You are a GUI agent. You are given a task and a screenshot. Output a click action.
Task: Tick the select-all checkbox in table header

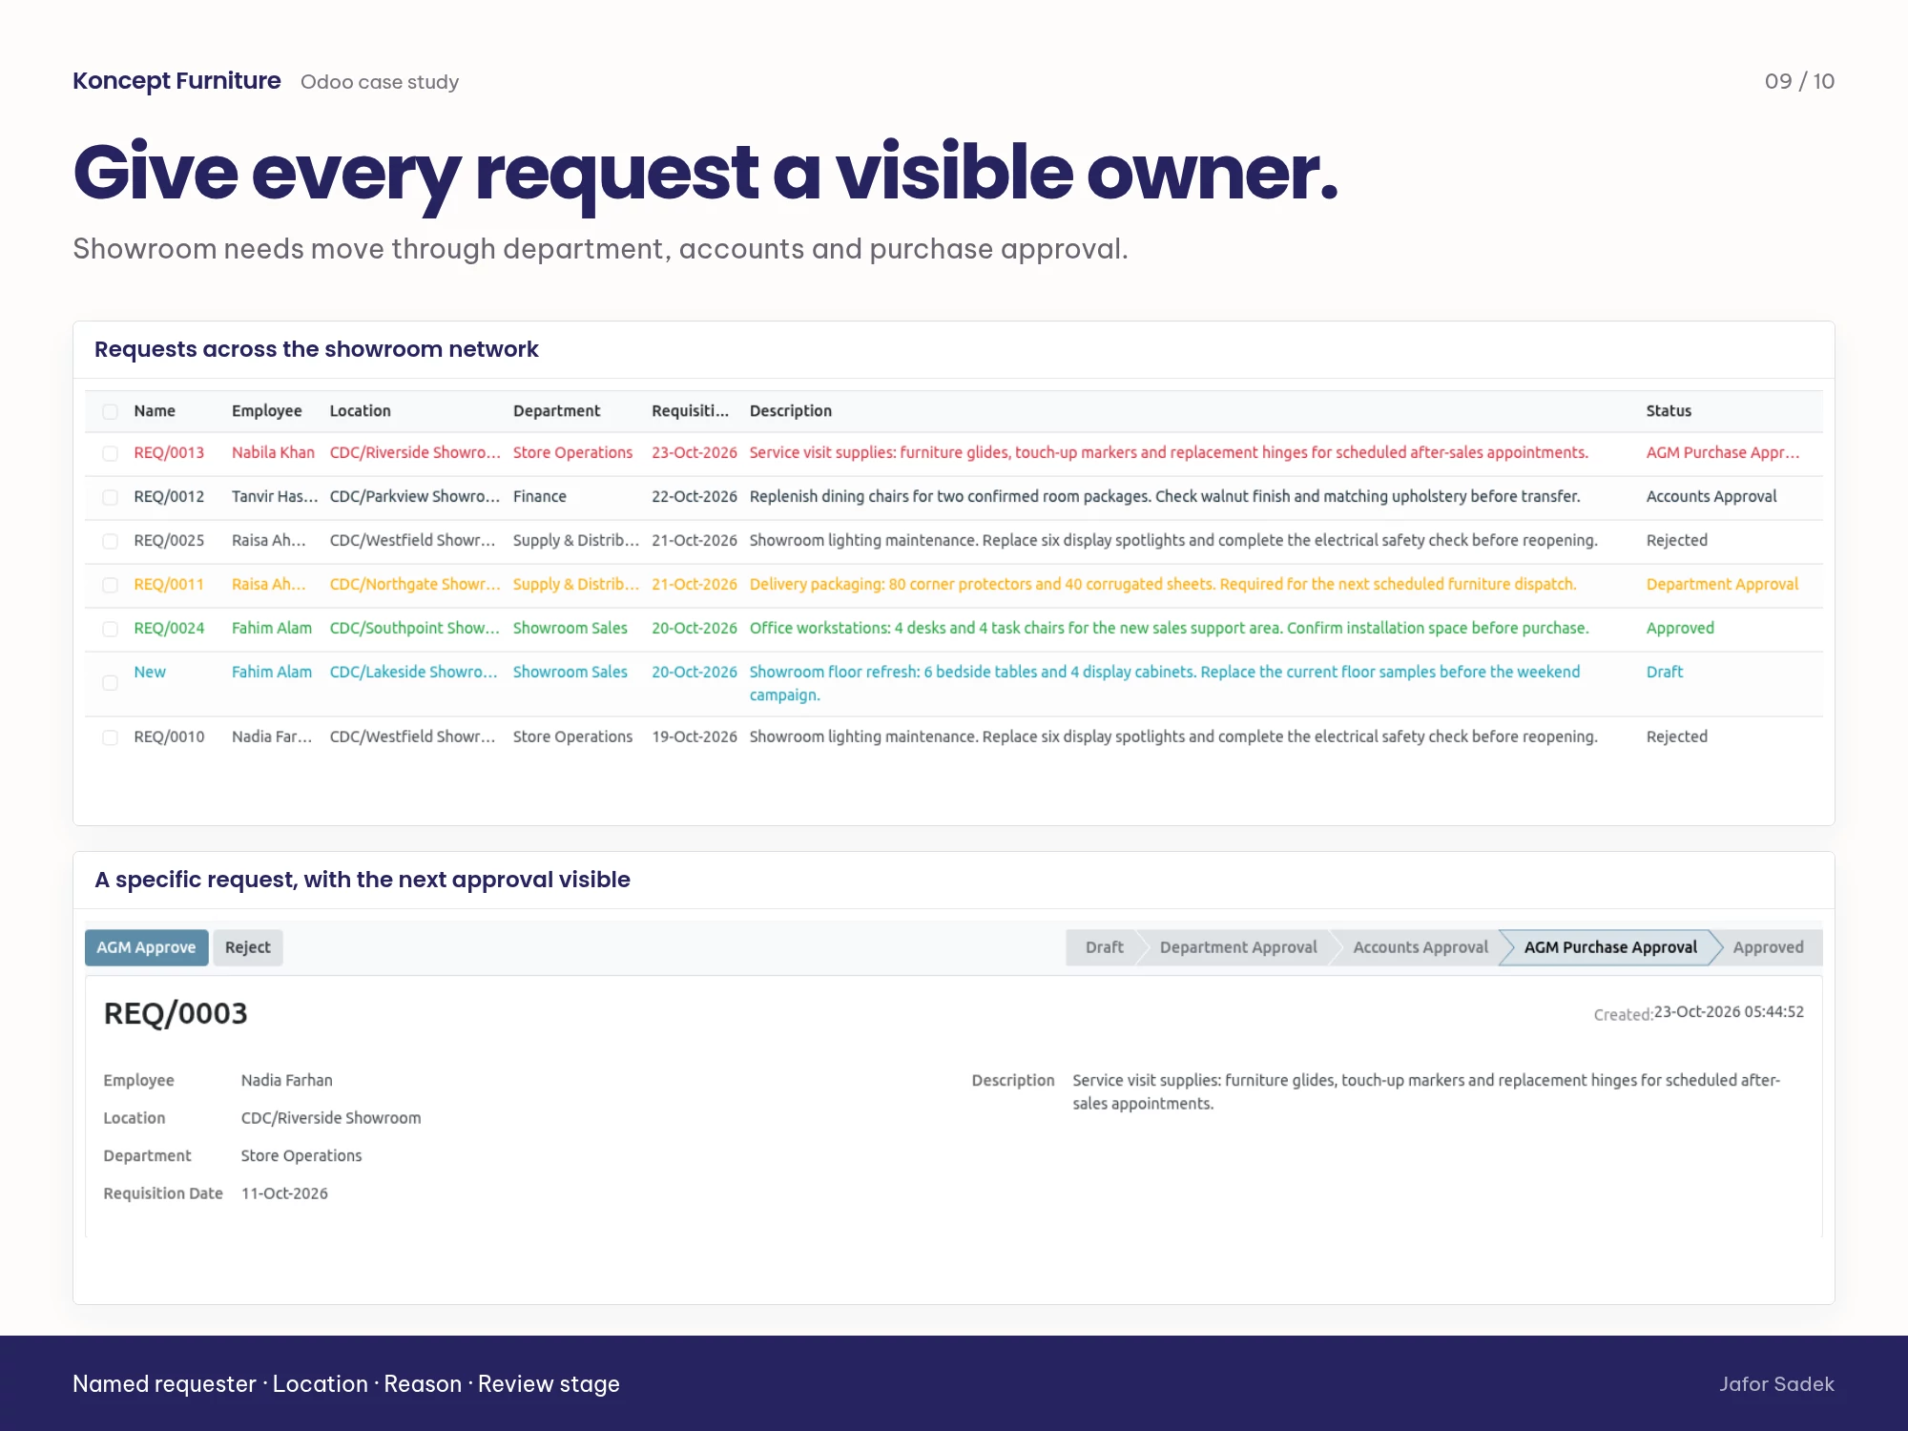tap(111, 412)
